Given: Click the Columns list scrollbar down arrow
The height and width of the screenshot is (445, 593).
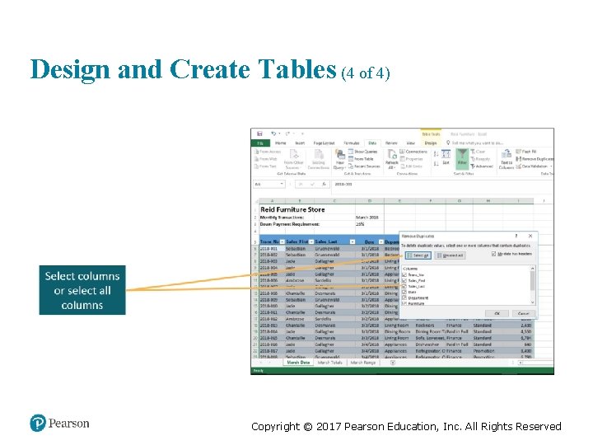Looking at the screenshot, I should (x=533, y=302).
